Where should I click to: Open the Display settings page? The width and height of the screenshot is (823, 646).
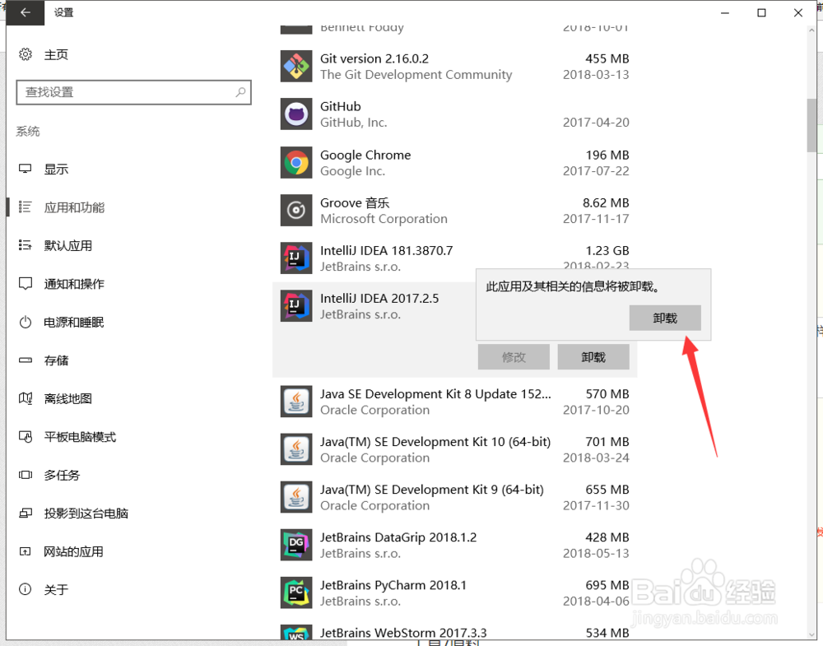(x=56, y=169)
